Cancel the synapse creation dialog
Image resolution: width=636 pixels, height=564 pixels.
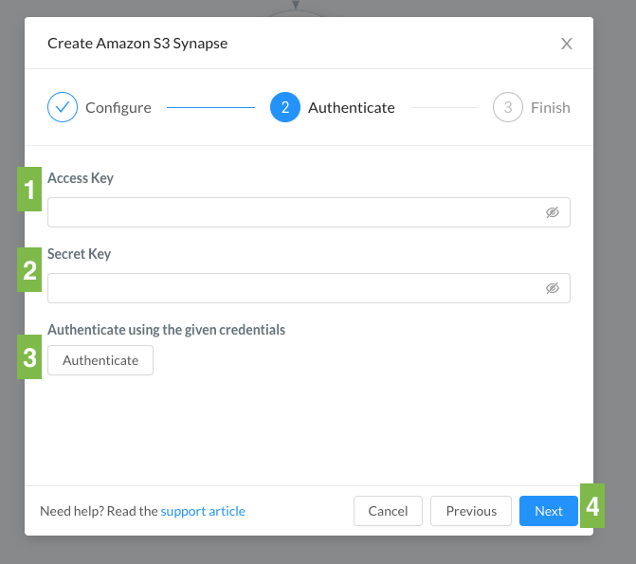pyautogui.click(x=388, y=511)
